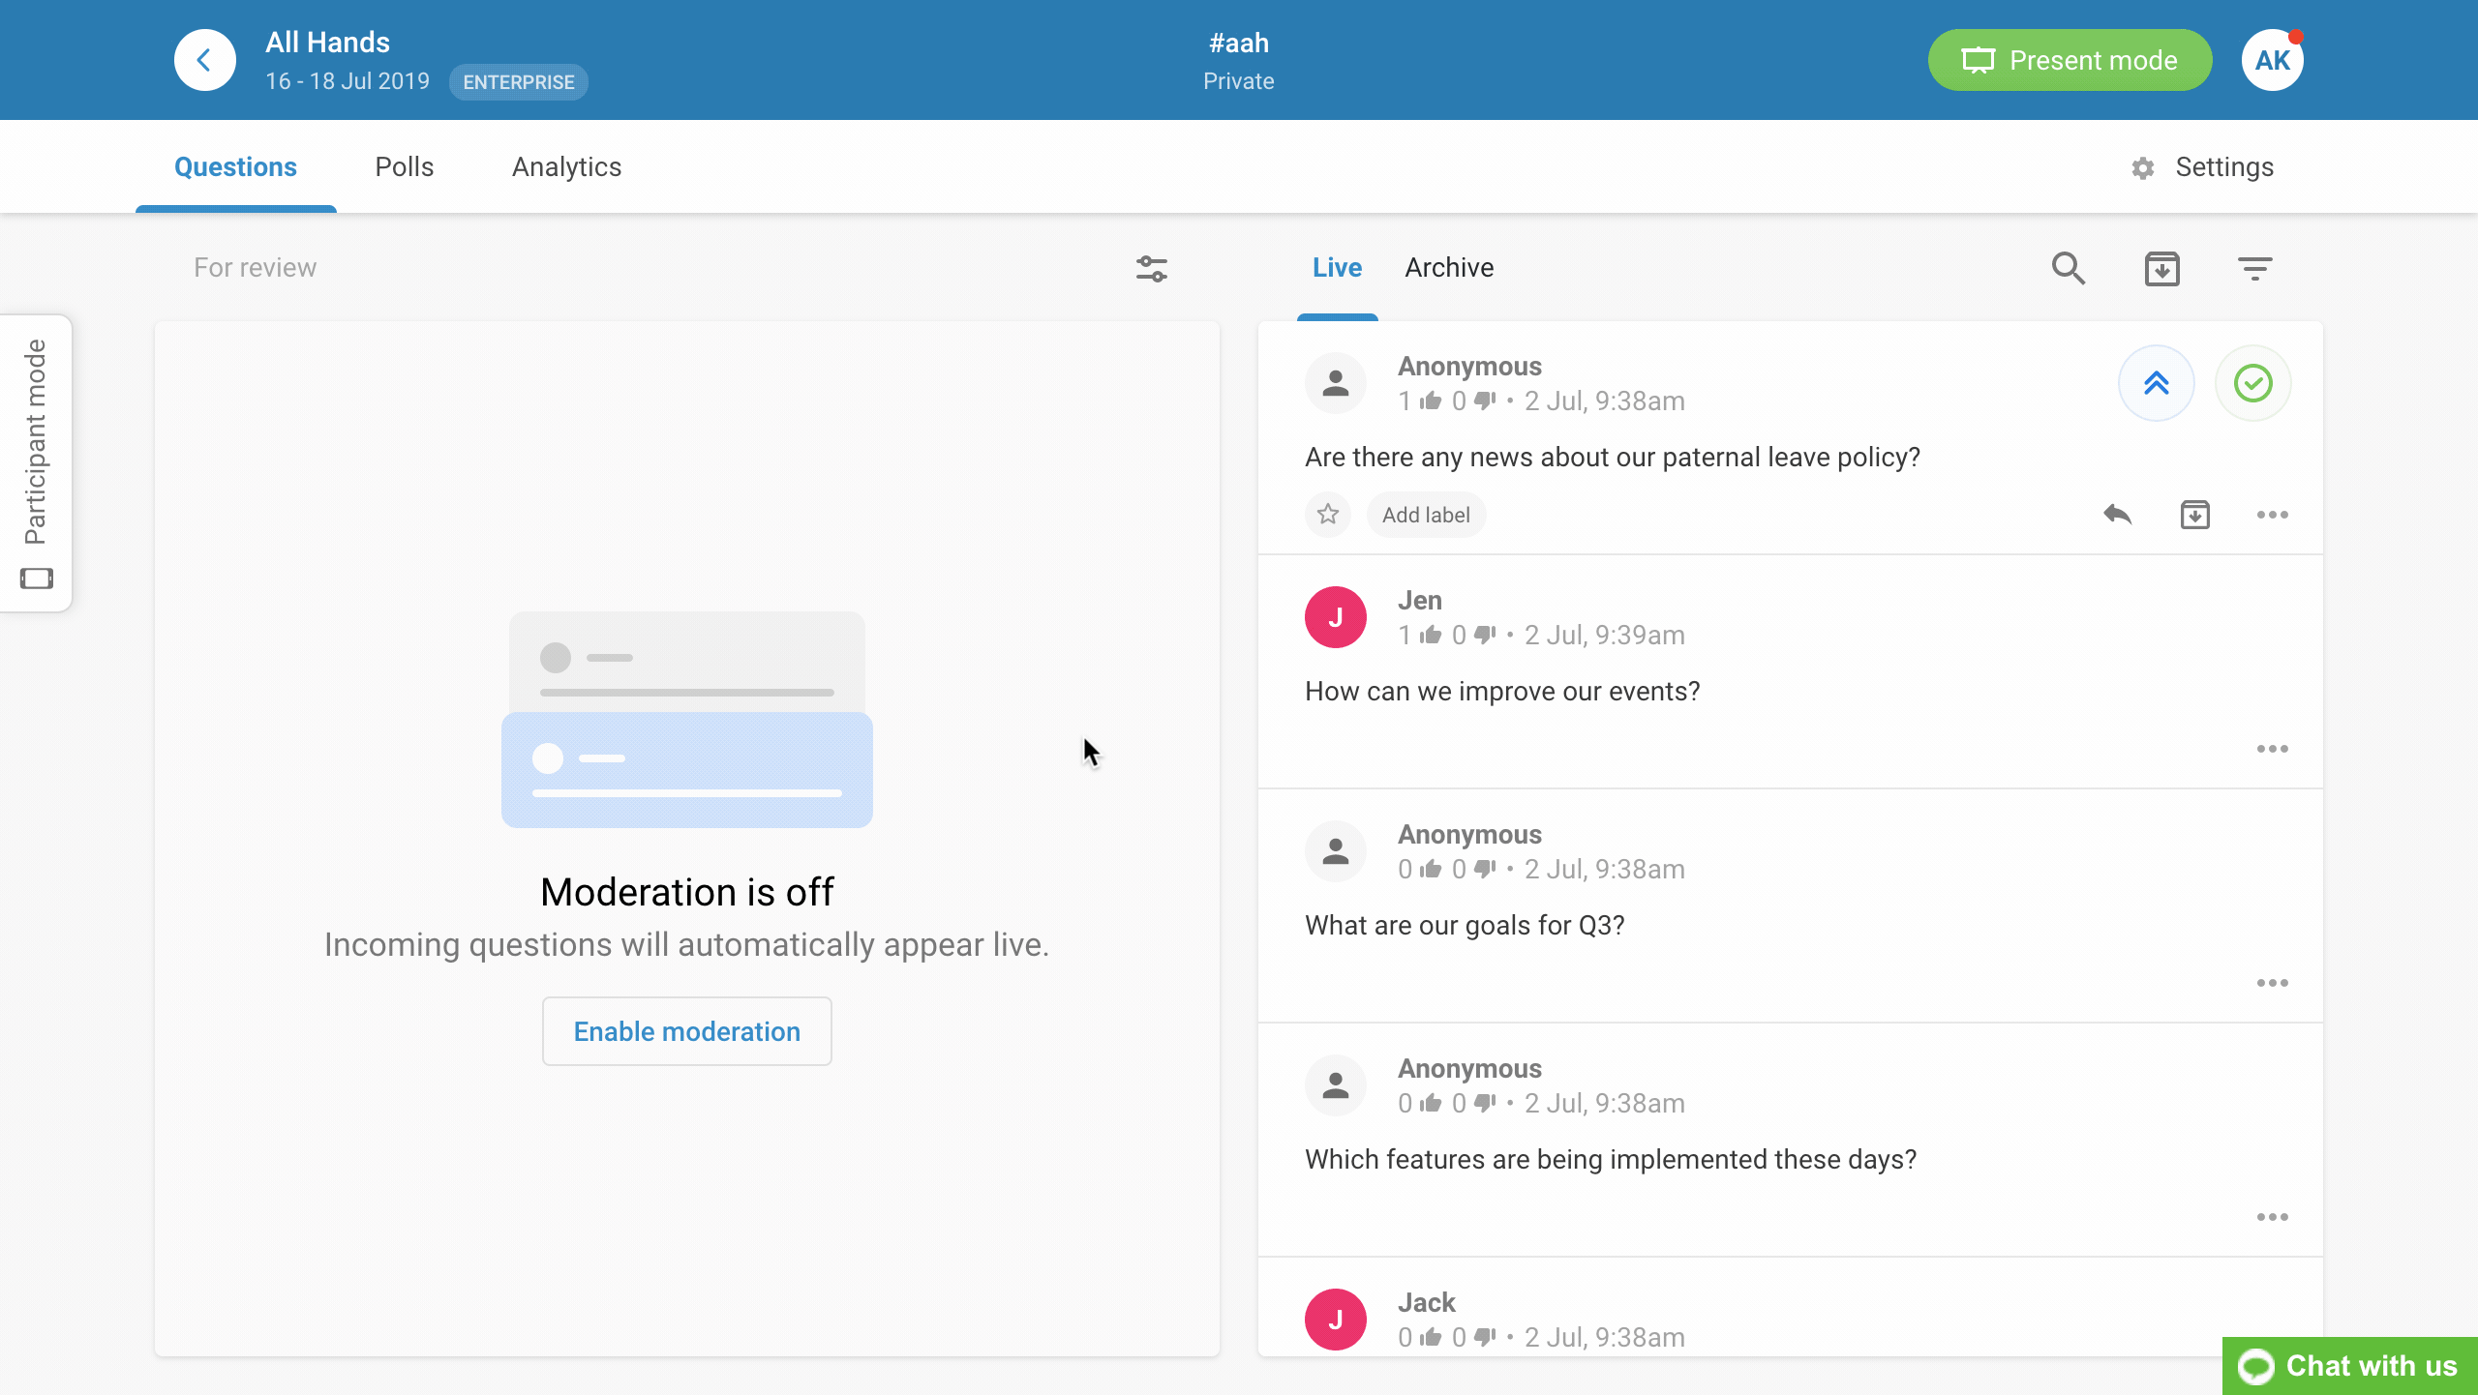Go back with the header arrow button
This screenshot has height=1395, width=2478.
click(204, 60)
